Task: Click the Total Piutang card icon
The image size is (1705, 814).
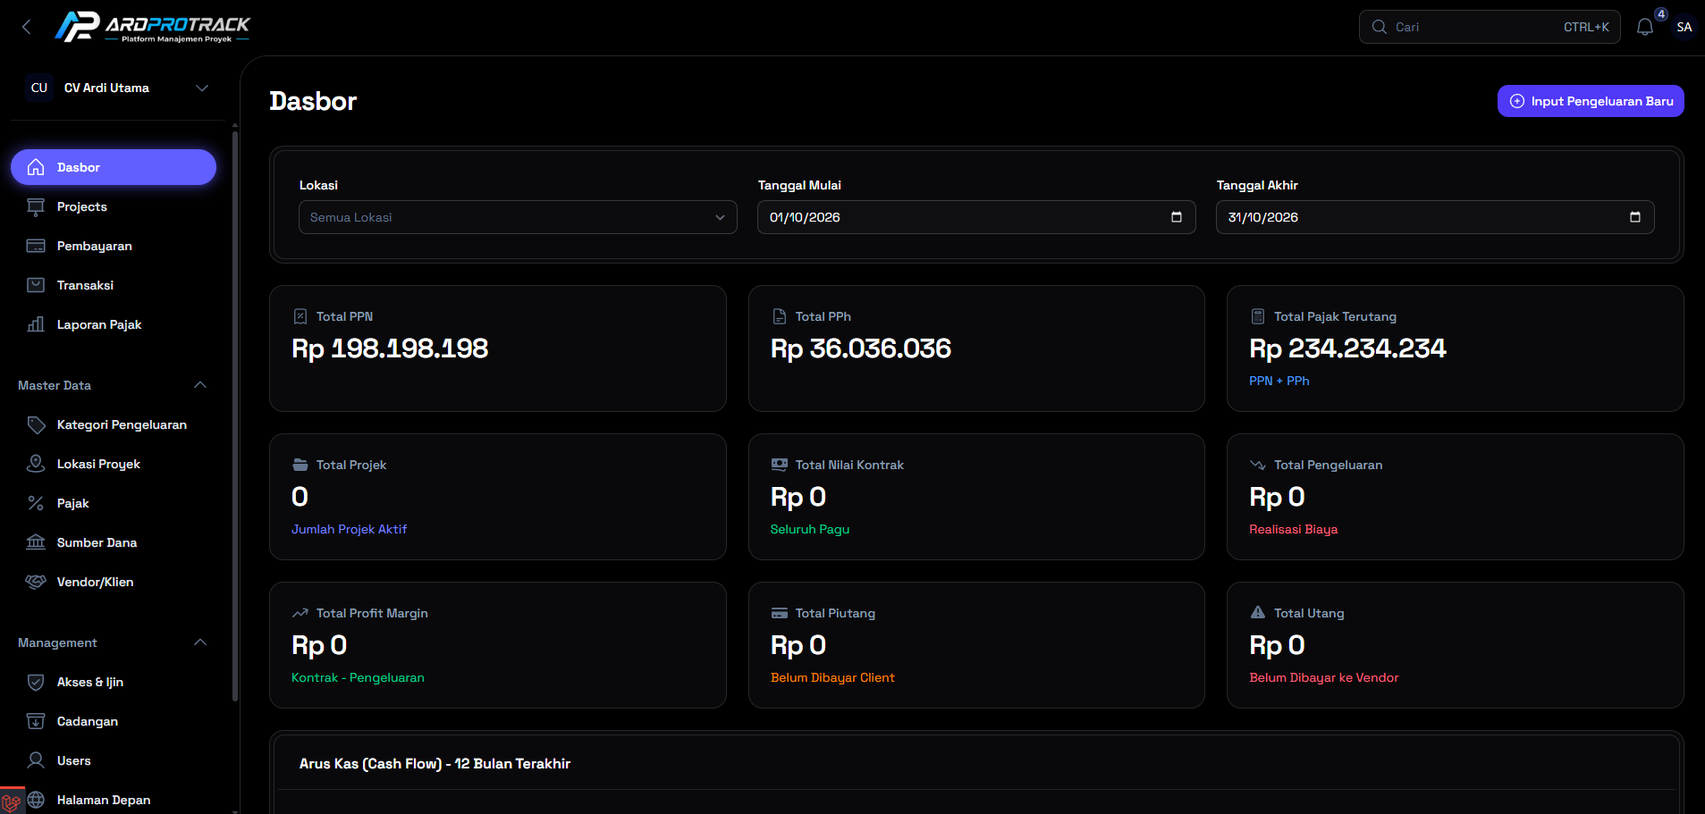Action: point(780,613)
